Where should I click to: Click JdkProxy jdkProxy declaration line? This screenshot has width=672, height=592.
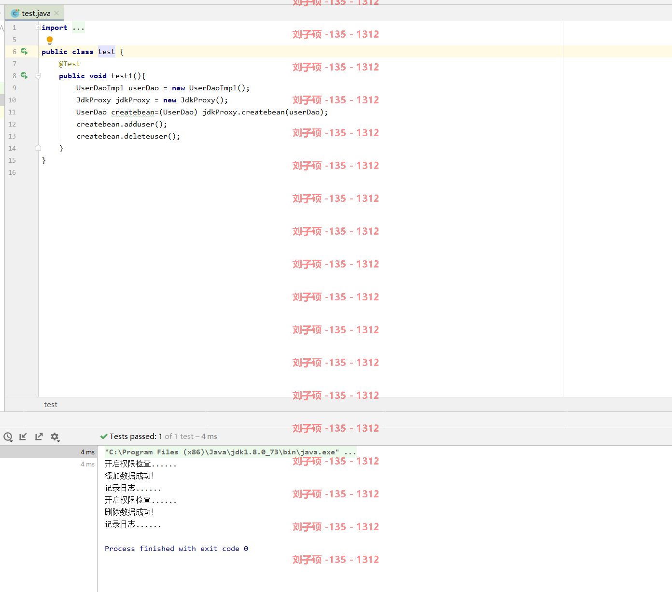click(x=152, y=100)
